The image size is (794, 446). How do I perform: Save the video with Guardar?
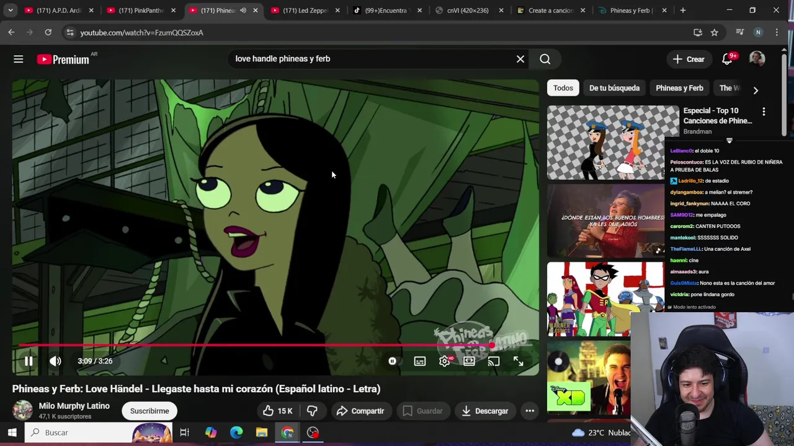pyautogui.click(x=423, y=411)
